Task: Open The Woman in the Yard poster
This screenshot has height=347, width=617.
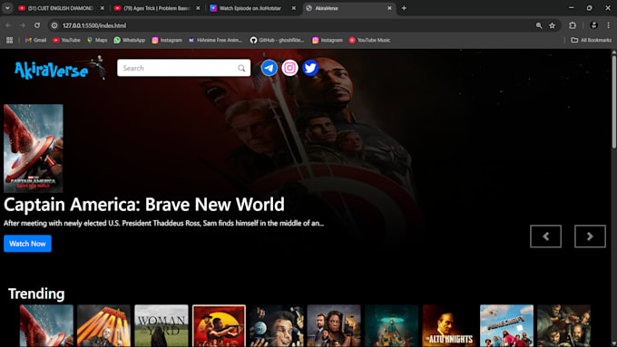Action: [x=162, y=326]
